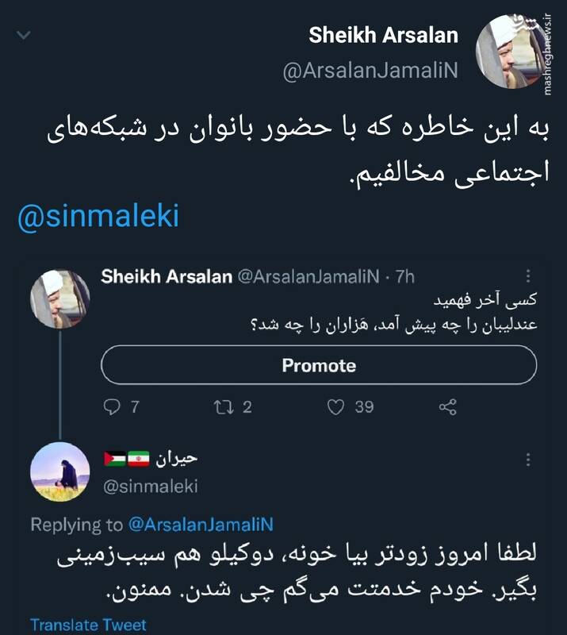Click the @sinmaleki mention in the tweet
This screenshot has height=635, width=567.
[x=98, y=217]
